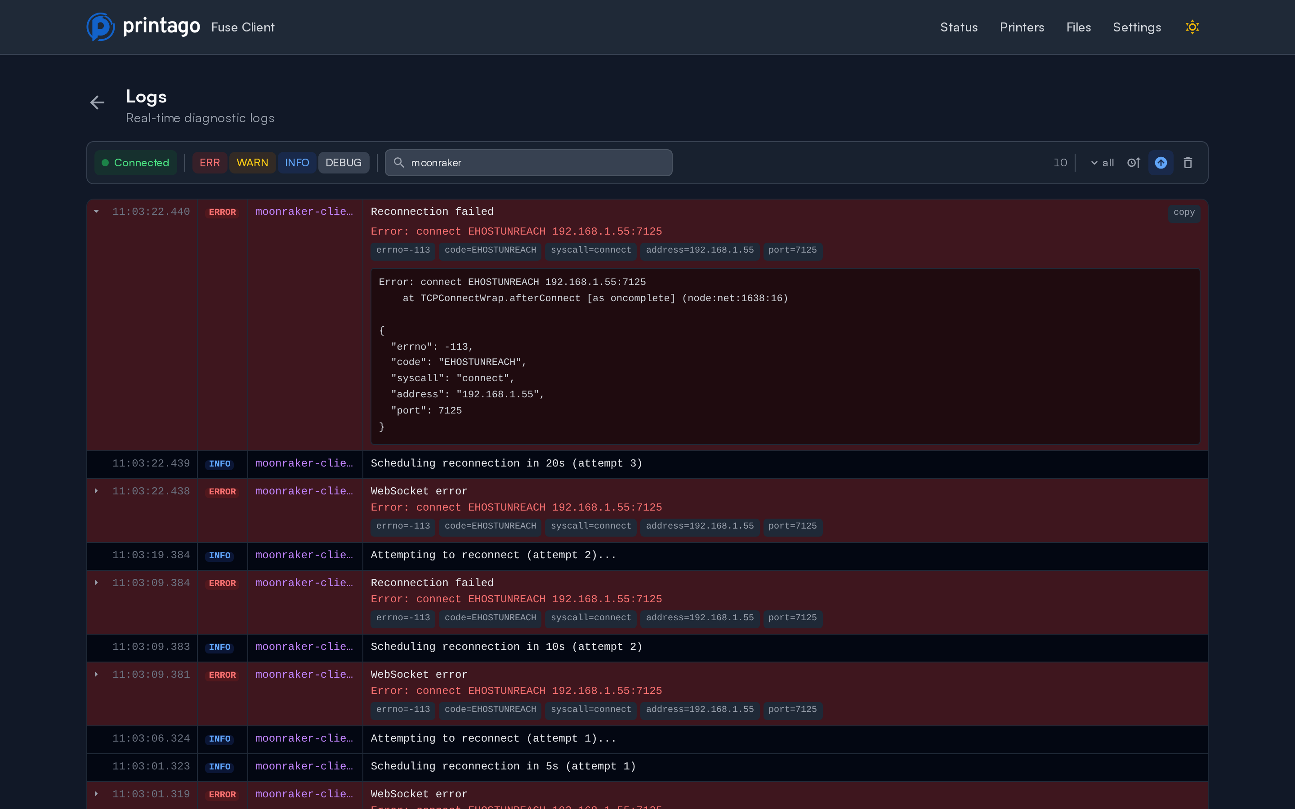Click the Connected status badge
1295x809 pixels.
pyautogui.click(x=136, y=163)
